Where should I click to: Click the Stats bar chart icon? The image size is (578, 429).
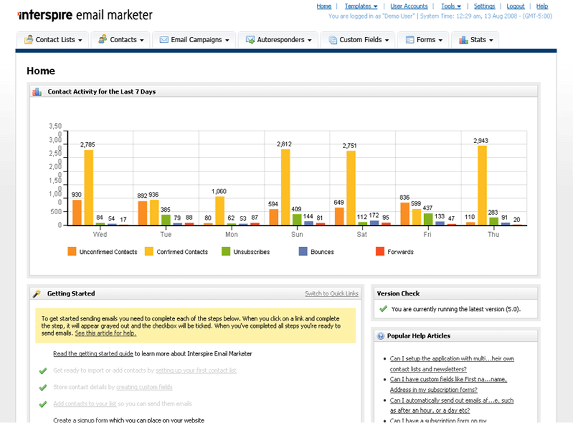click(x=463, y=40)
